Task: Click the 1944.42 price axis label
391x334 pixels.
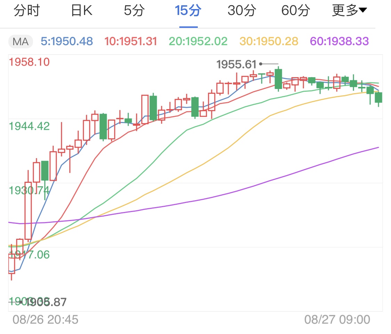Action: point(29,127)
